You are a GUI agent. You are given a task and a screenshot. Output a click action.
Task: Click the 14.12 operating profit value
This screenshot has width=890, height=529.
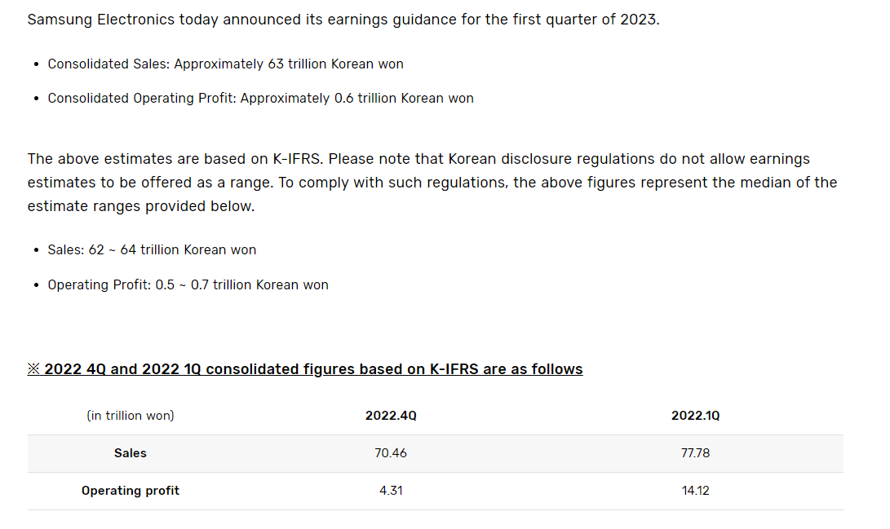point(695,491)
